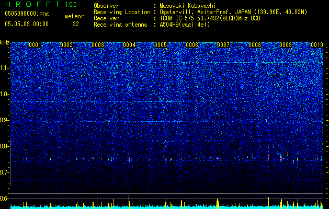The height and width of the screenshot is (209, 329).
Task: Click the 0.9 kHz axis label
Action: 5,120
